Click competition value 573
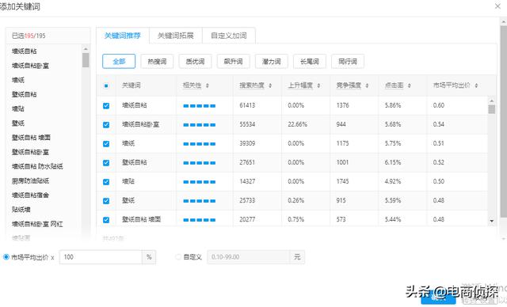507x307 pixels. click(x=341, y=219)
